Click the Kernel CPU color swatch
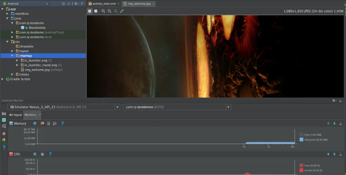This screenshot has height=175, width=346. pyautogui.click(x=301, y=170)
